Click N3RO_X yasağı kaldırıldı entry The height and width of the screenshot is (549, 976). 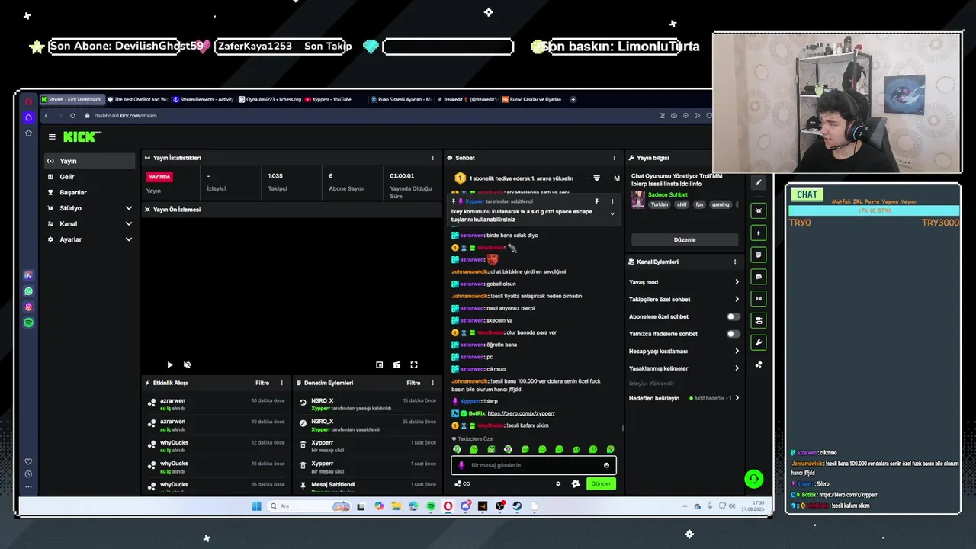[368, 404]
